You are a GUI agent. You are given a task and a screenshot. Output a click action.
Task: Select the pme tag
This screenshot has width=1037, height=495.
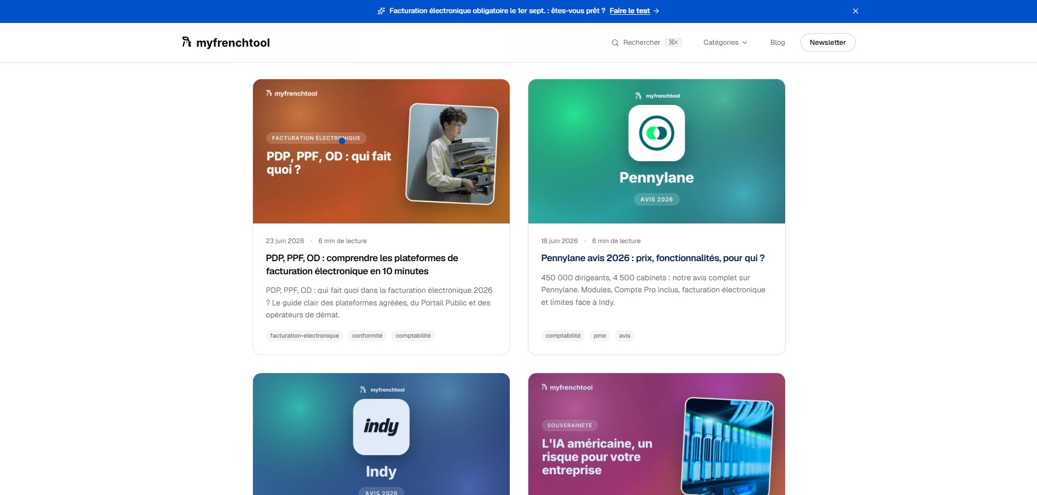click(600, 335)
